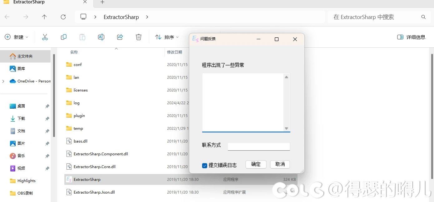This screenshot has height=202, width=434.
Task: Click the Cut scissors icon in toolbar
Action: pos(45,37)
